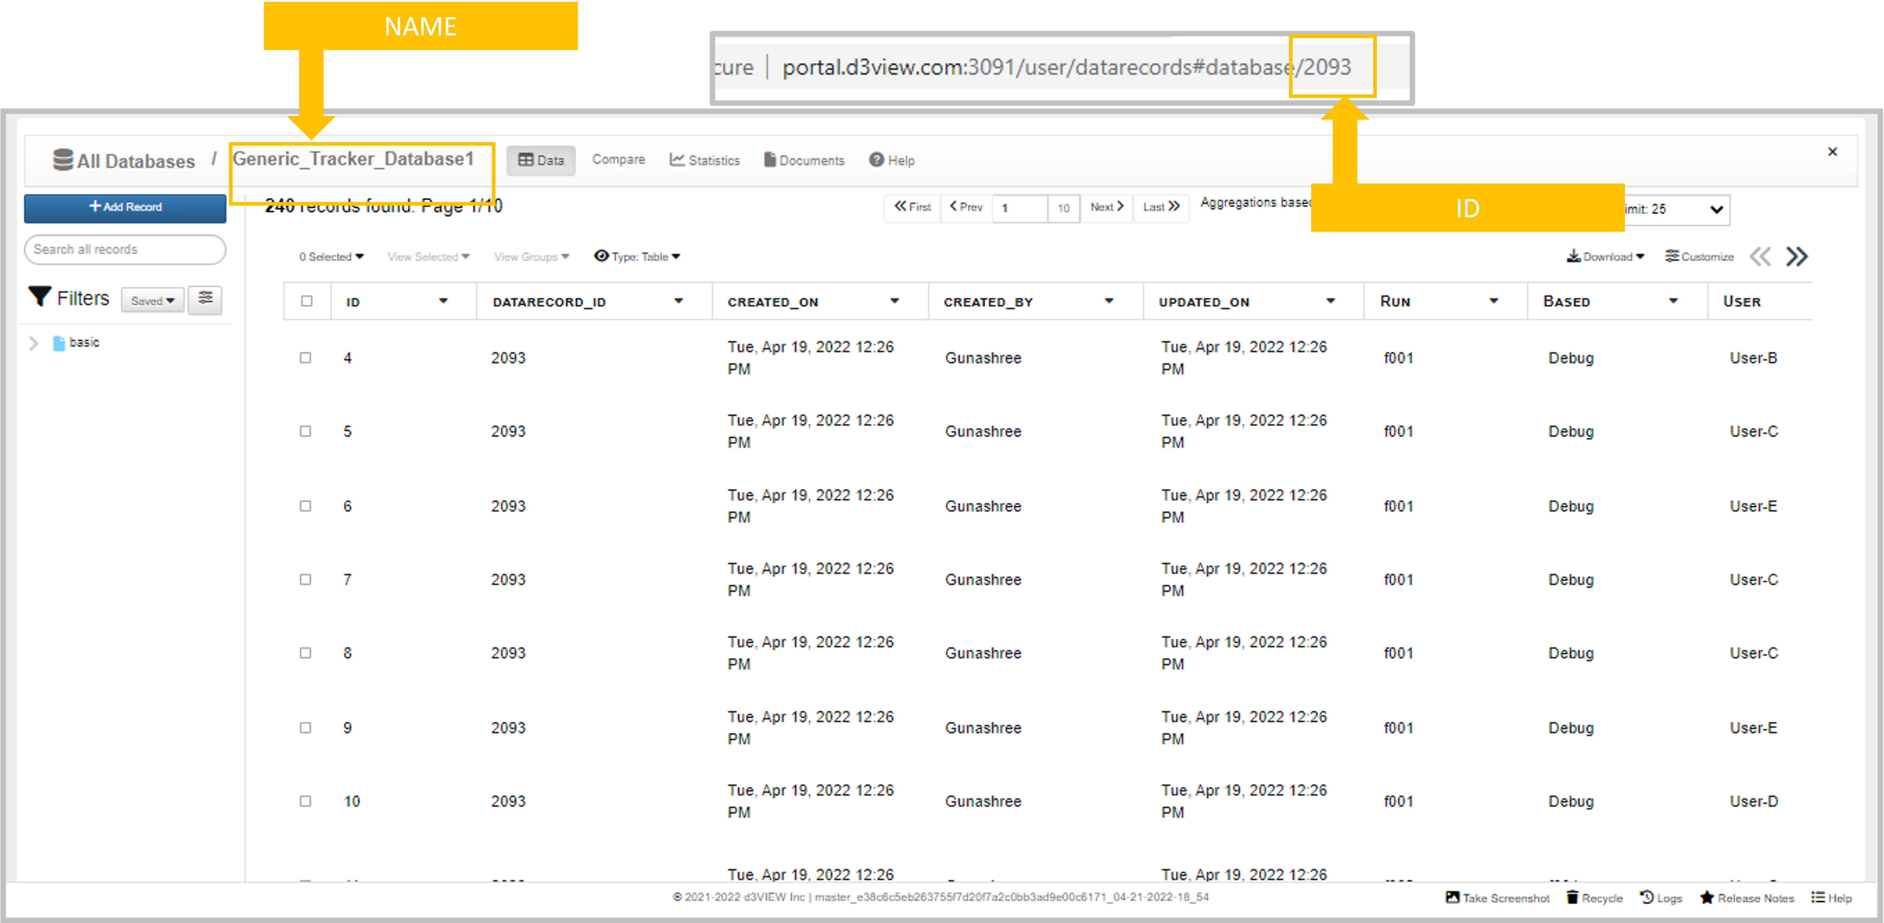Check the row with ID 6
Screen dimensions: 1884x923
coord(306,506)
